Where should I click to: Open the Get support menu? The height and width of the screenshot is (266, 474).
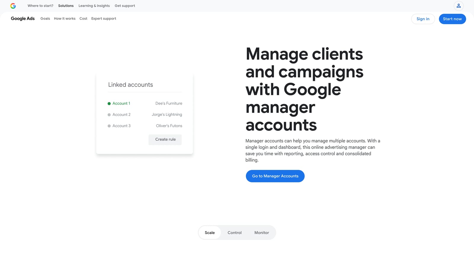pyautogui.click(x=125, y=6)
